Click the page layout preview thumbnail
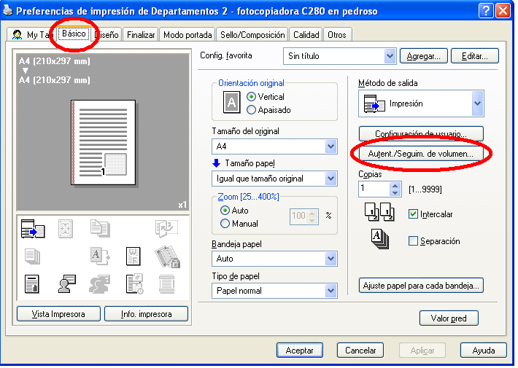 (x=103, y=143)
